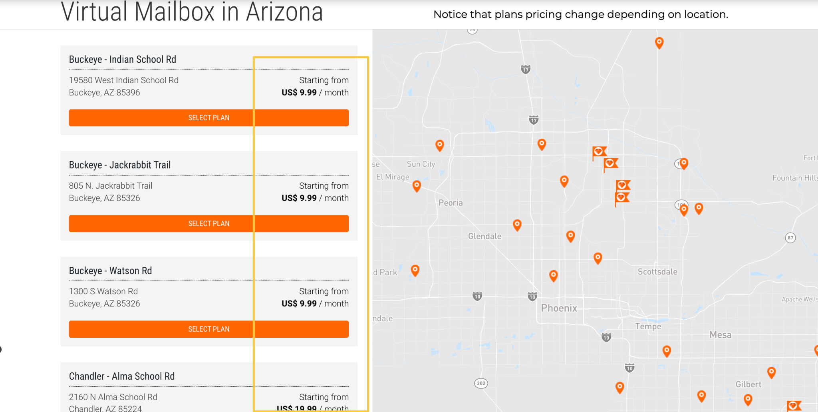This screenshot has height=412, width=818.
Task: Click the topmost map pin on map
Action: pyautogui.click(x=659, y=42)
